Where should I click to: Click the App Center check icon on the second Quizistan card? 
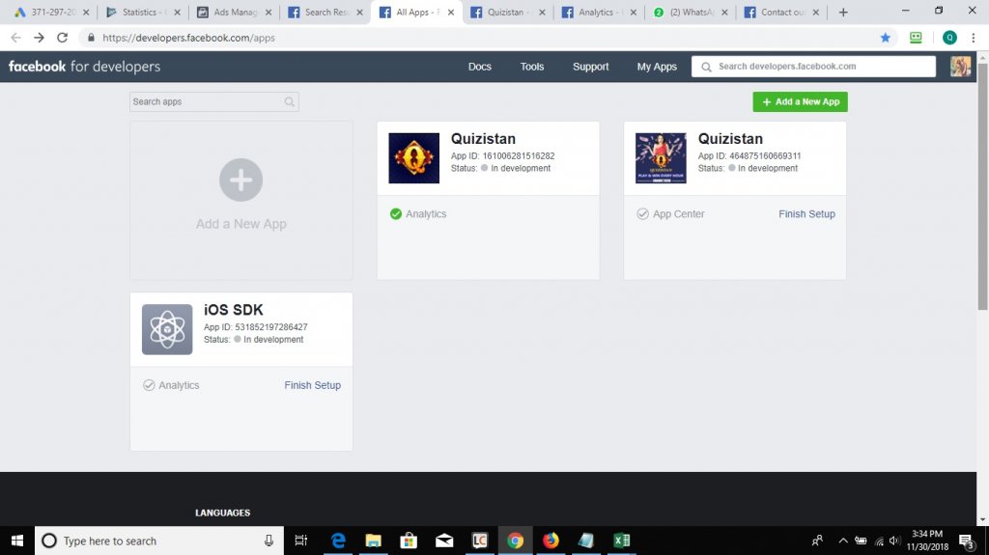click(642, 214)
